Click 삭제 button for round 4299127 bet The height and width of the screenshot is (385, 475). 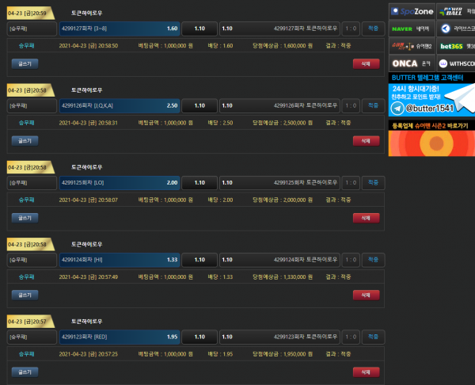365,63
